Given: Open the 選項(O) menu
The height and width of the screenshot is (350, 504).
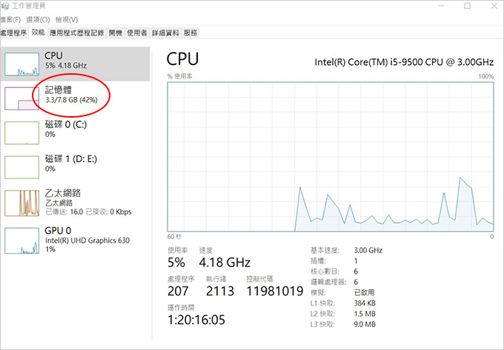Looking at the screenshot, I should coord(38,20).
